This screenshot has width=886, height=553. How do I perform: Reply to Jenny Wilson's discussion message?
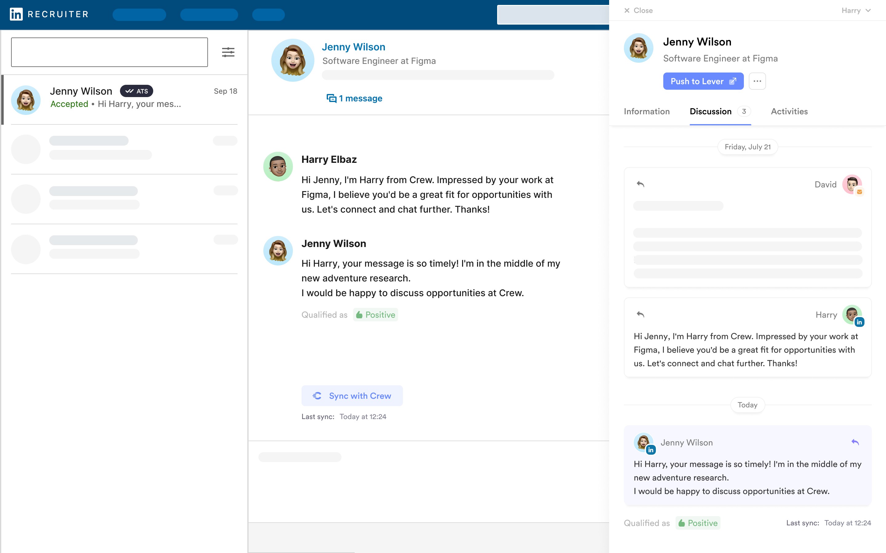(855, 442)
